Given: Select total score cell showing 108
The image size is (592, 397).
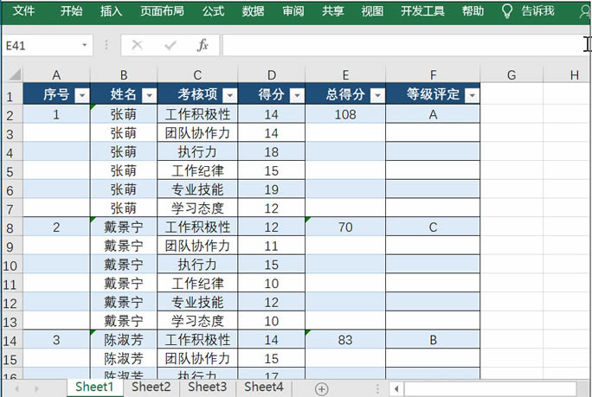Looking at the screenshot, I should (345, 114).
